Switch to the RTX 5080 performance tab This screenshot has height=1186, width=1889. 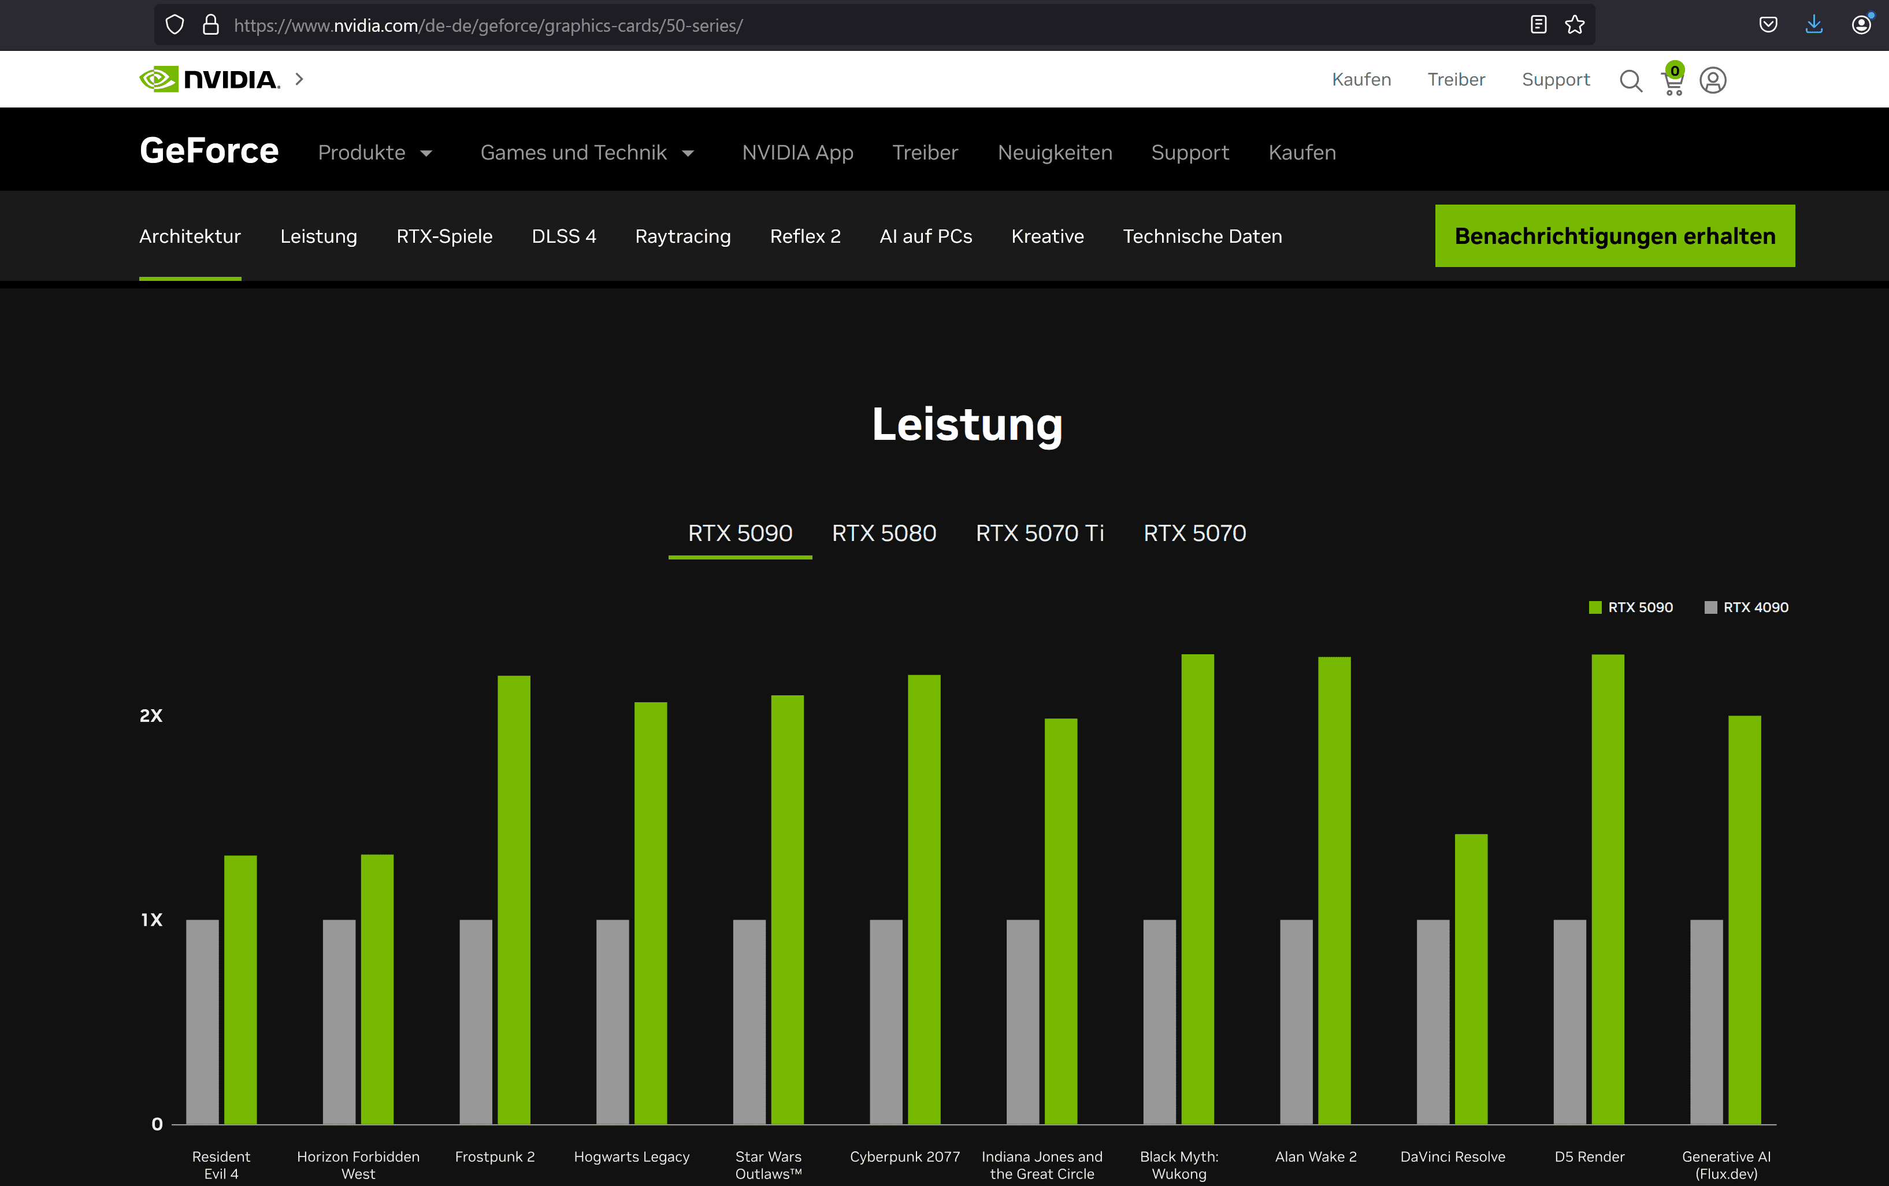tap(884, 533)
